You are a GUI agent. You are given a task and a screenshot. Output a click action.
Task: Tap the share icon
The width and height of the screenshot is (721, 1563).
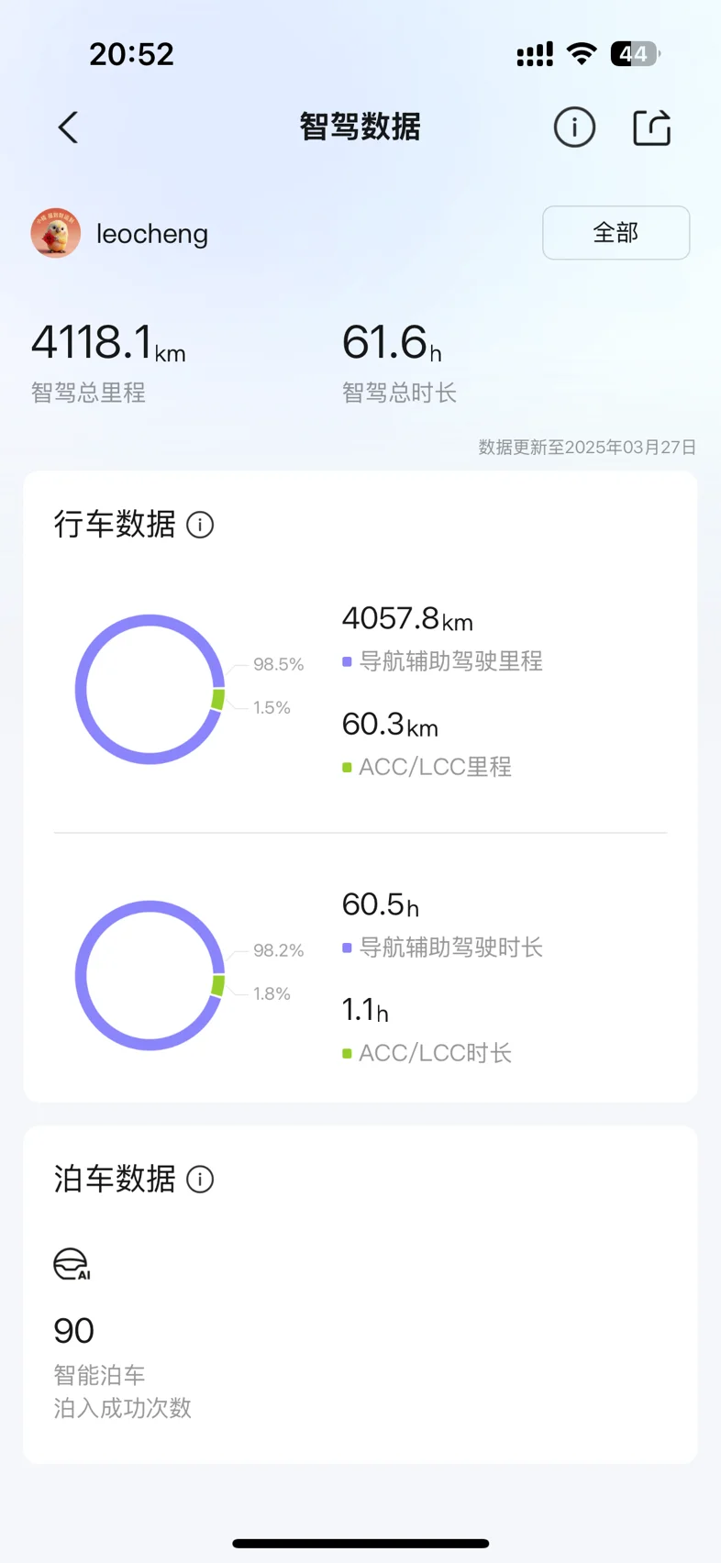pyautogui.click(x=652, y=127)
